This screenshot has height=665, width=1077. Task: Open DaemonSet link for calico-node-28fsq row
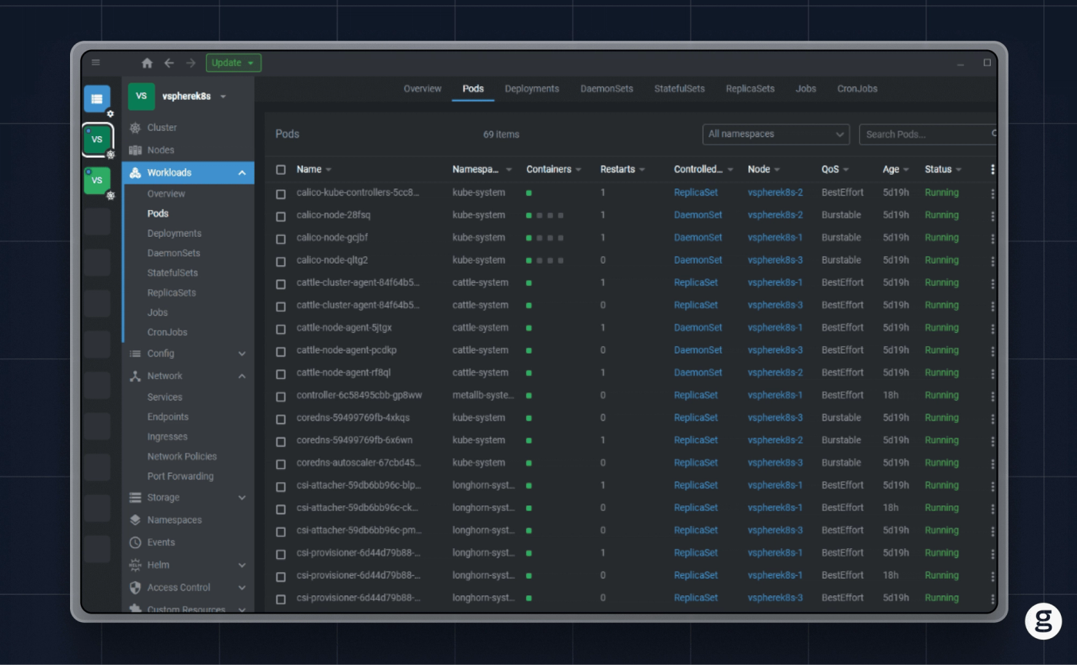tap(698, 214)
